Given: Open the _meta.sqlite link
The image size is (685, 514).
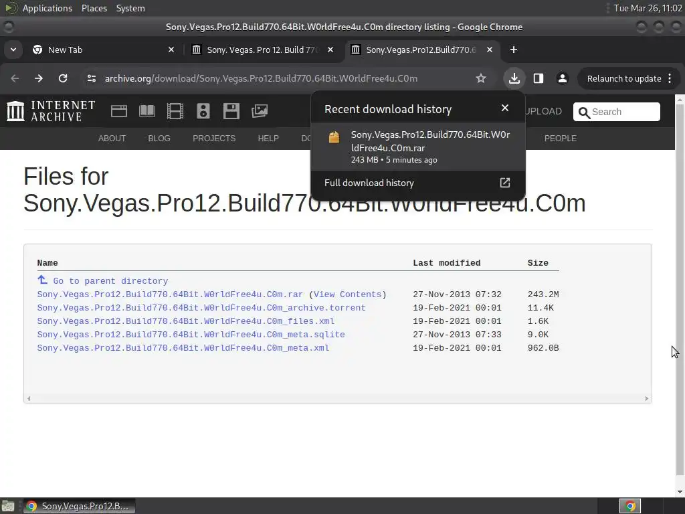Looking at the screenshot, I should coord(191,335).
